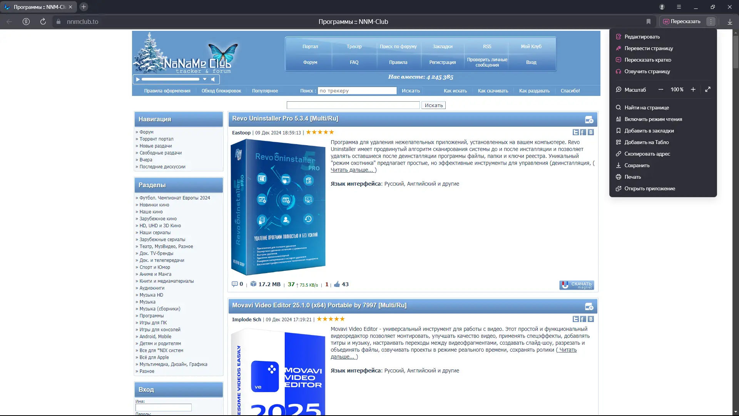Open the browser downloads icon

click(x=730, y=22)
